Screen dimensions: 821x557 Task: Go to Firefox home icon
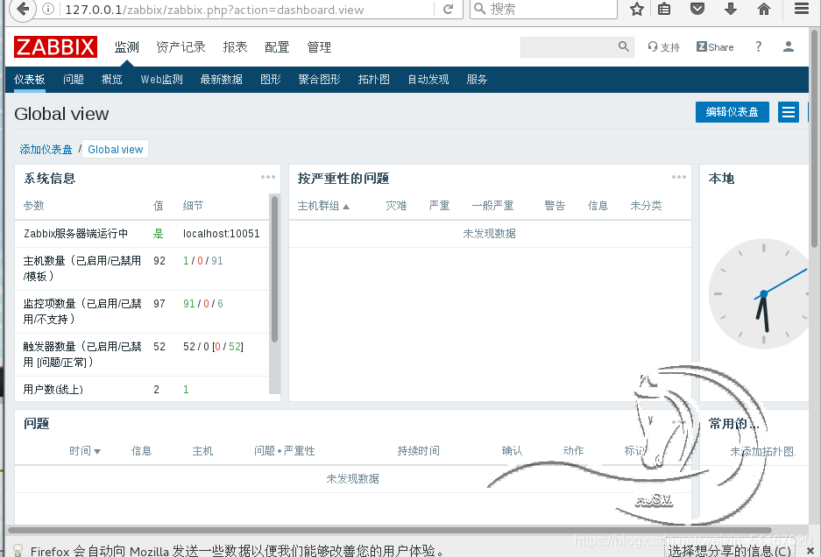click(764, 9)
